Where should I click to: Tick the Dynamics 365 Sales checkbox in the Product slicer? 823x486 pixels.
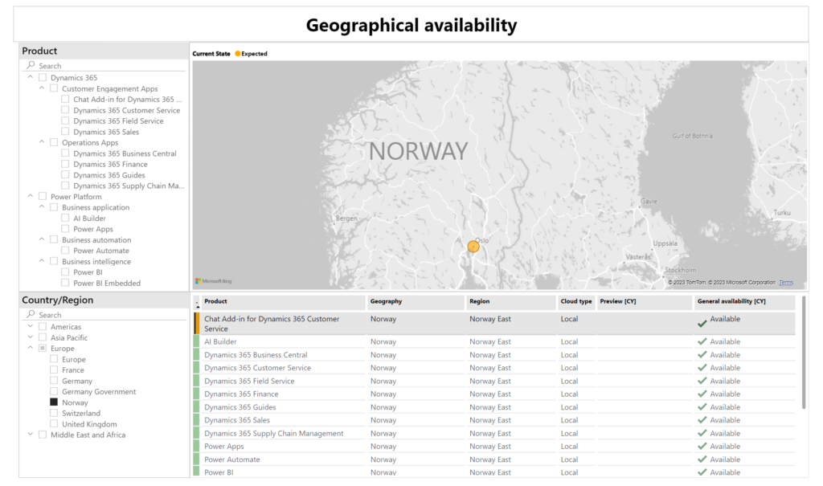65,132
